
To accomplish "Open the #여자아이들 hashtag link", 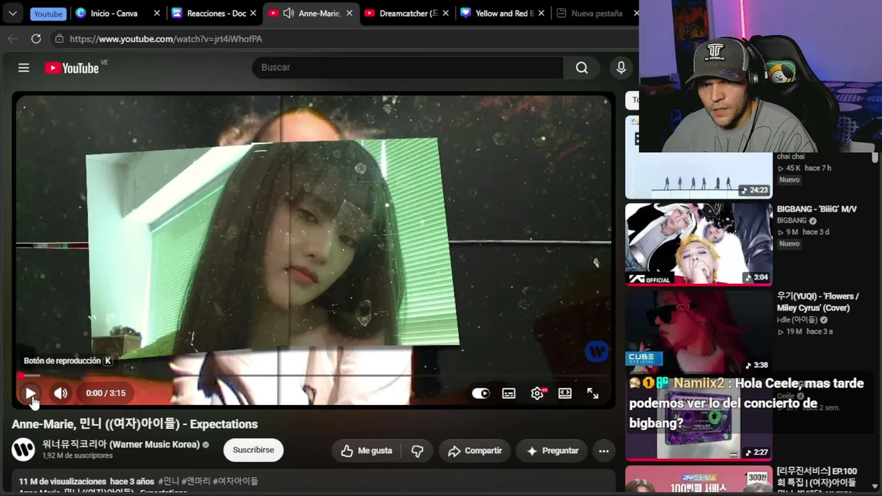I will click(x=236, y=481).
